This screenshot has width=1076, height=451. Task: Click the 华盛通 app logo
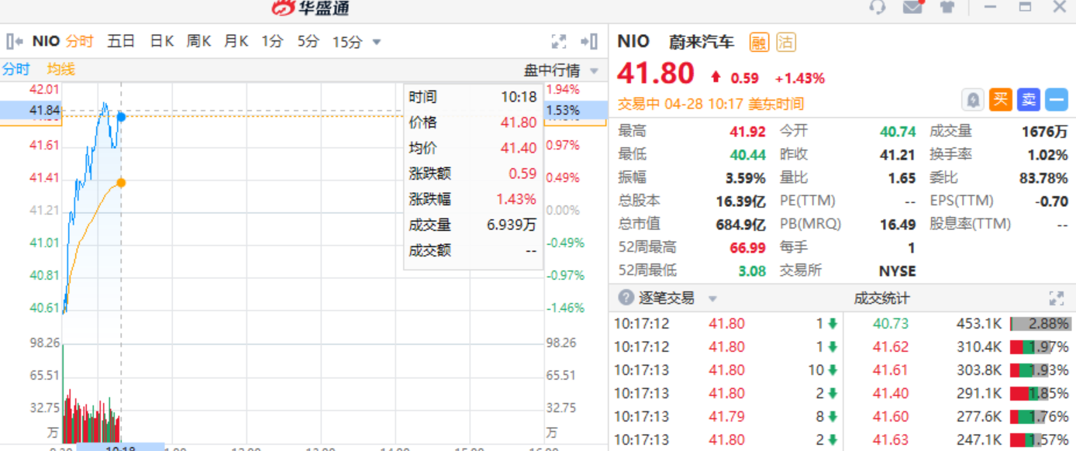click(x=310, y=8)
